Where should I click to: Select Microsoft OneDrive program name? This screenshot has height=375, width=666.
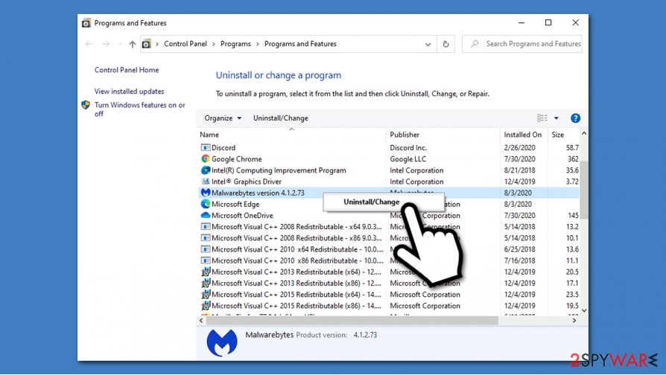tap(242, 216)
